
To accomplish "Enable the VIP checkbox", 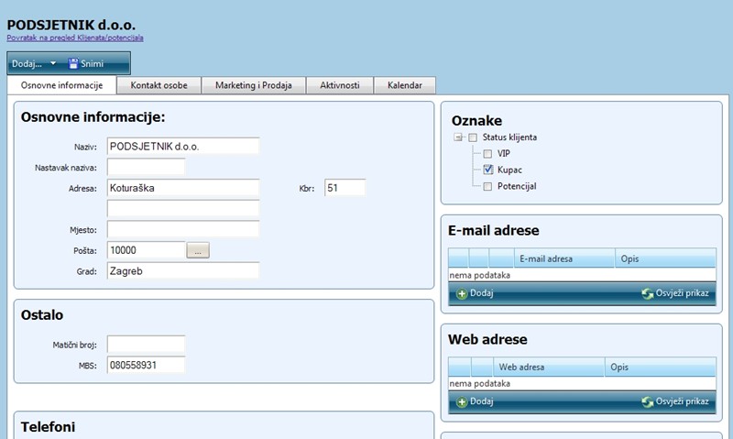I will tap(487, 154).
